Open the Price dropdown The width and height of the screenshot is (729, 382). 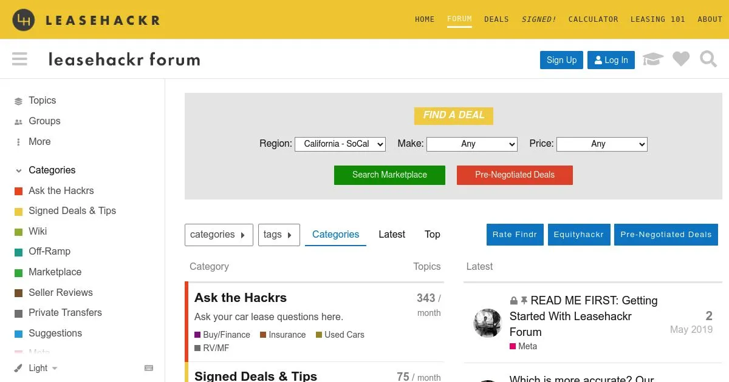point(602,144)
